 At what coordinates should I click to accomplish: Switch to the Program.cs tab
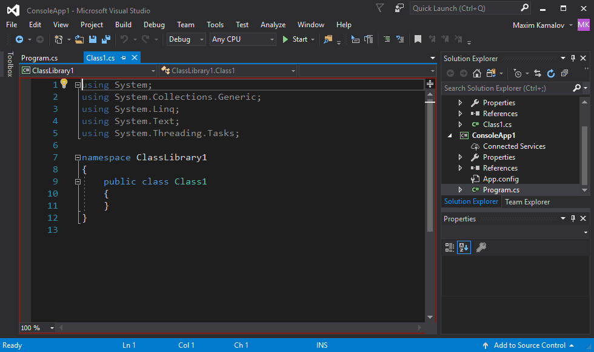pyautogui.click(x=39, y=58)
